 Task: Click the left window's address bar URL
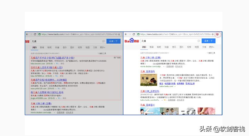tap(79, 34)
